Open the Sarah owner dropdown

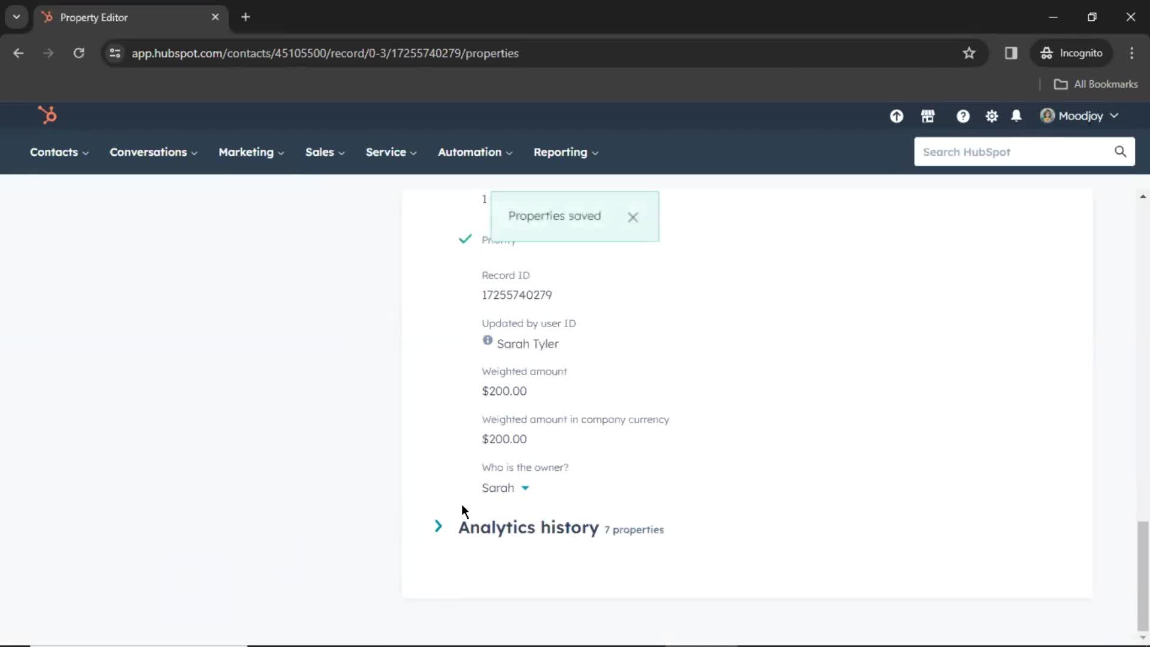tap(525, 488)
